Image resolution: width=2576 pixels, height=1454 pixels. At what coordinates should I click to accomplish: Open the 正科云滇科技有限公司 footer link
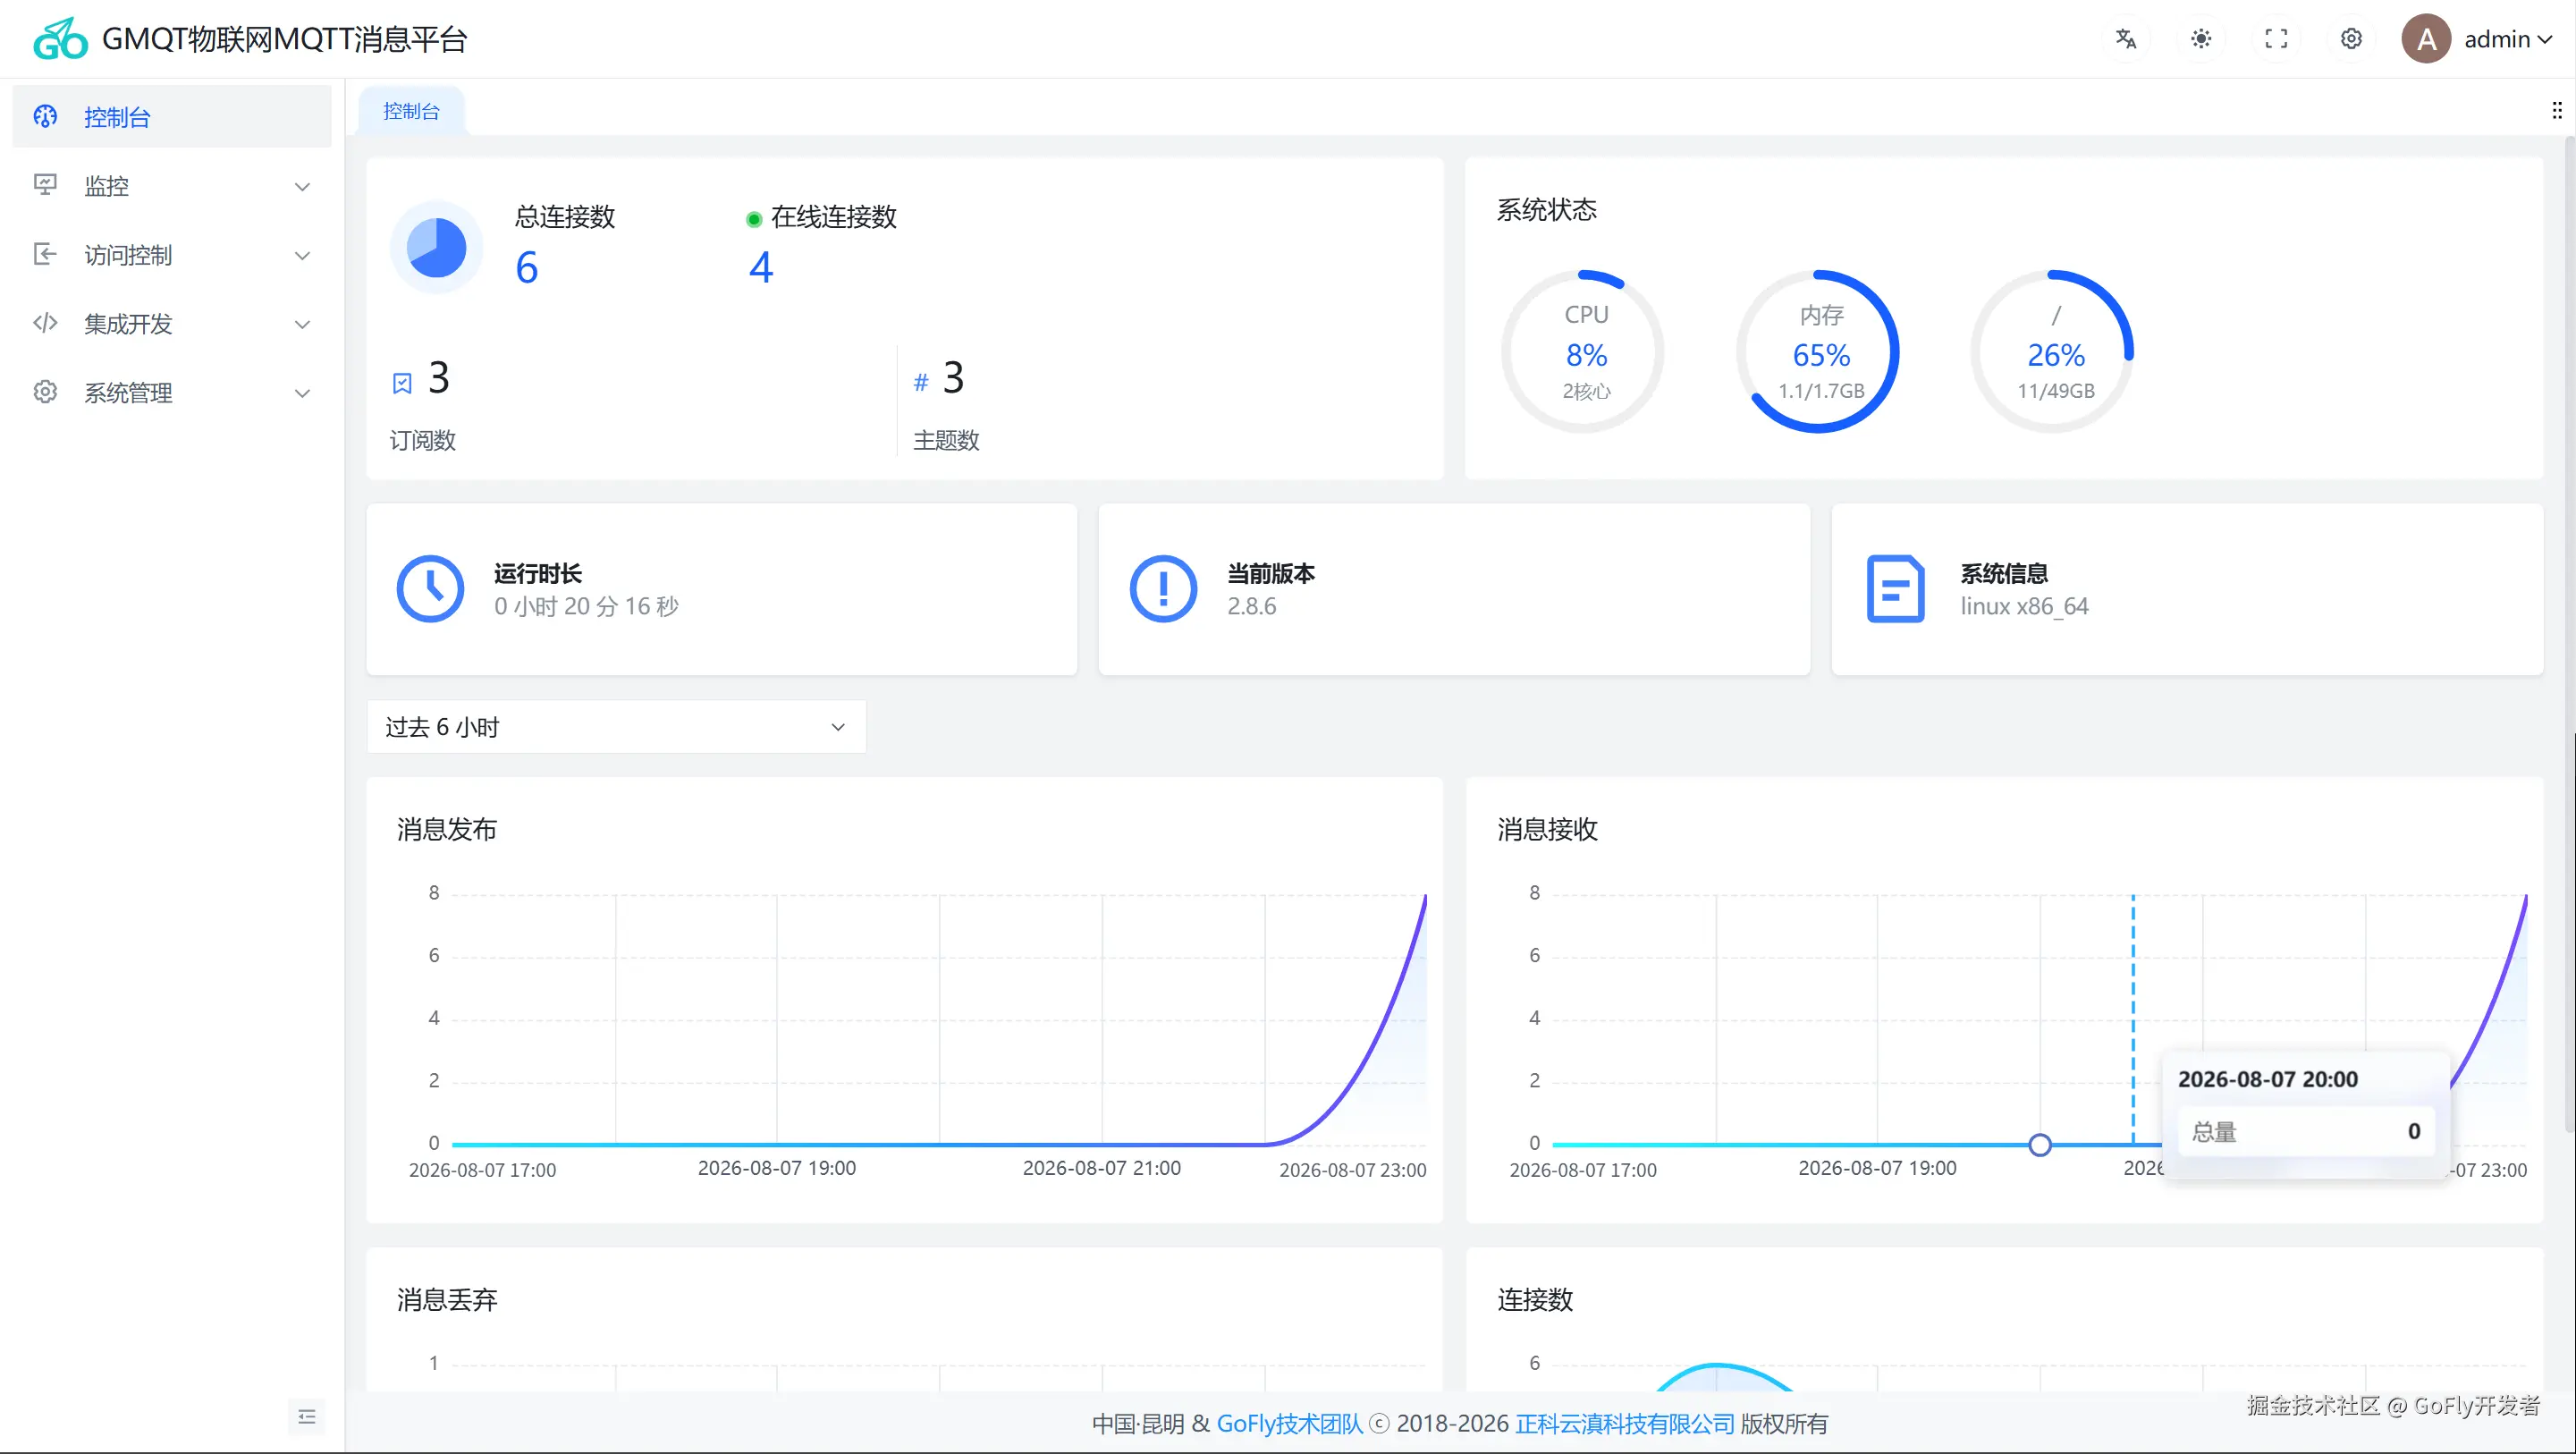[x=1625, y=1424]
